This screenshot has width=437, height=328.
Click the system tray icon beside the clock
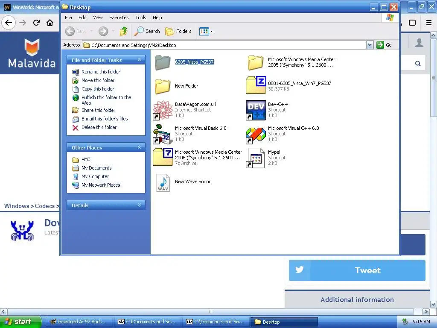click(x=405, y=322)
